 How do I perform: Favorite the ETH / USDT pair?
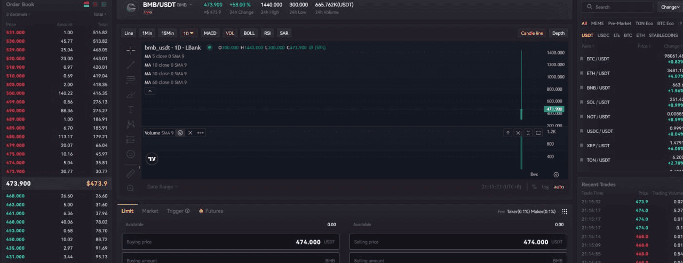click(x=582, y=73)
